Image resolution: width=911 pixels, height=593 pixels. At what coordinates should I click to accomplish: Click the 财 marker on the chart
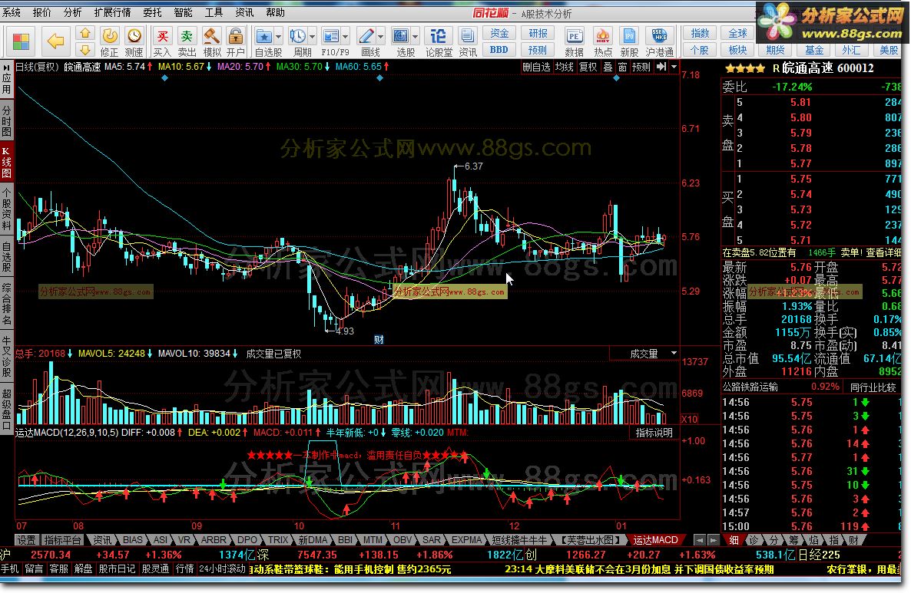(379, 339)
